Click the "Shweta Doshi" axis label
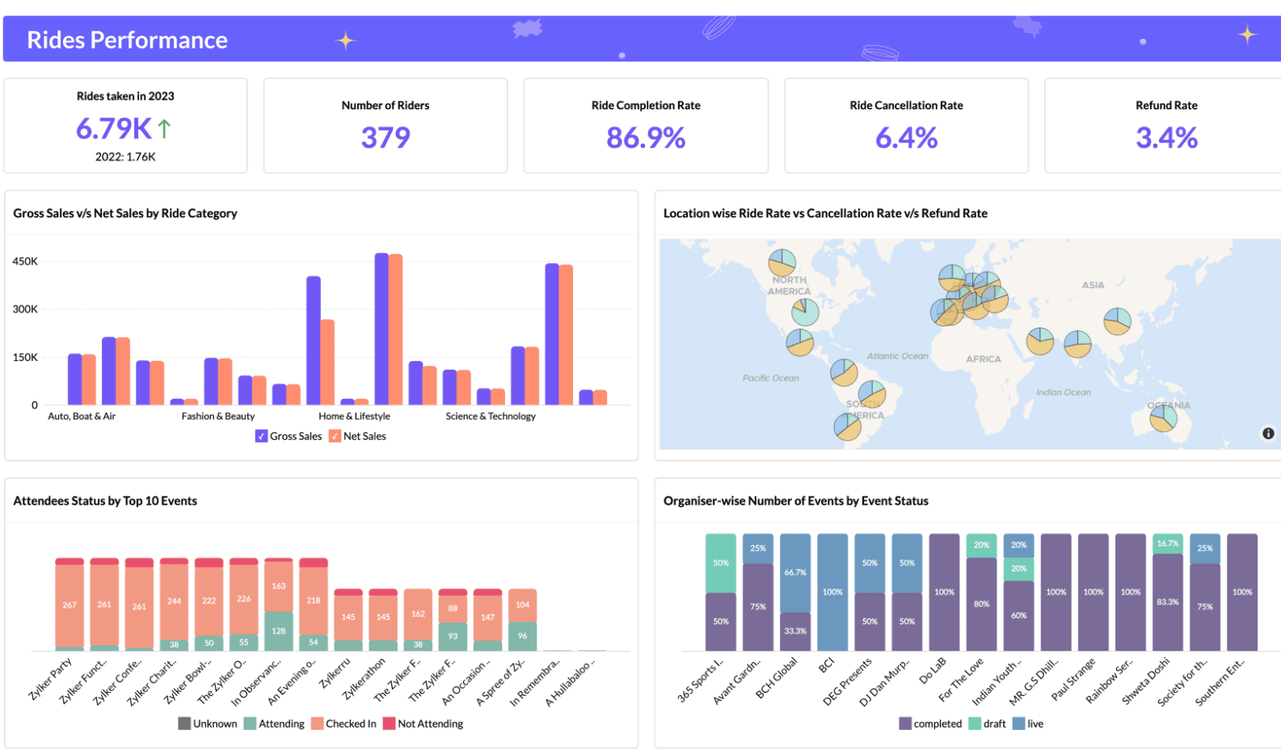Screen dimensions: 1281x751 pos(1146,681)
